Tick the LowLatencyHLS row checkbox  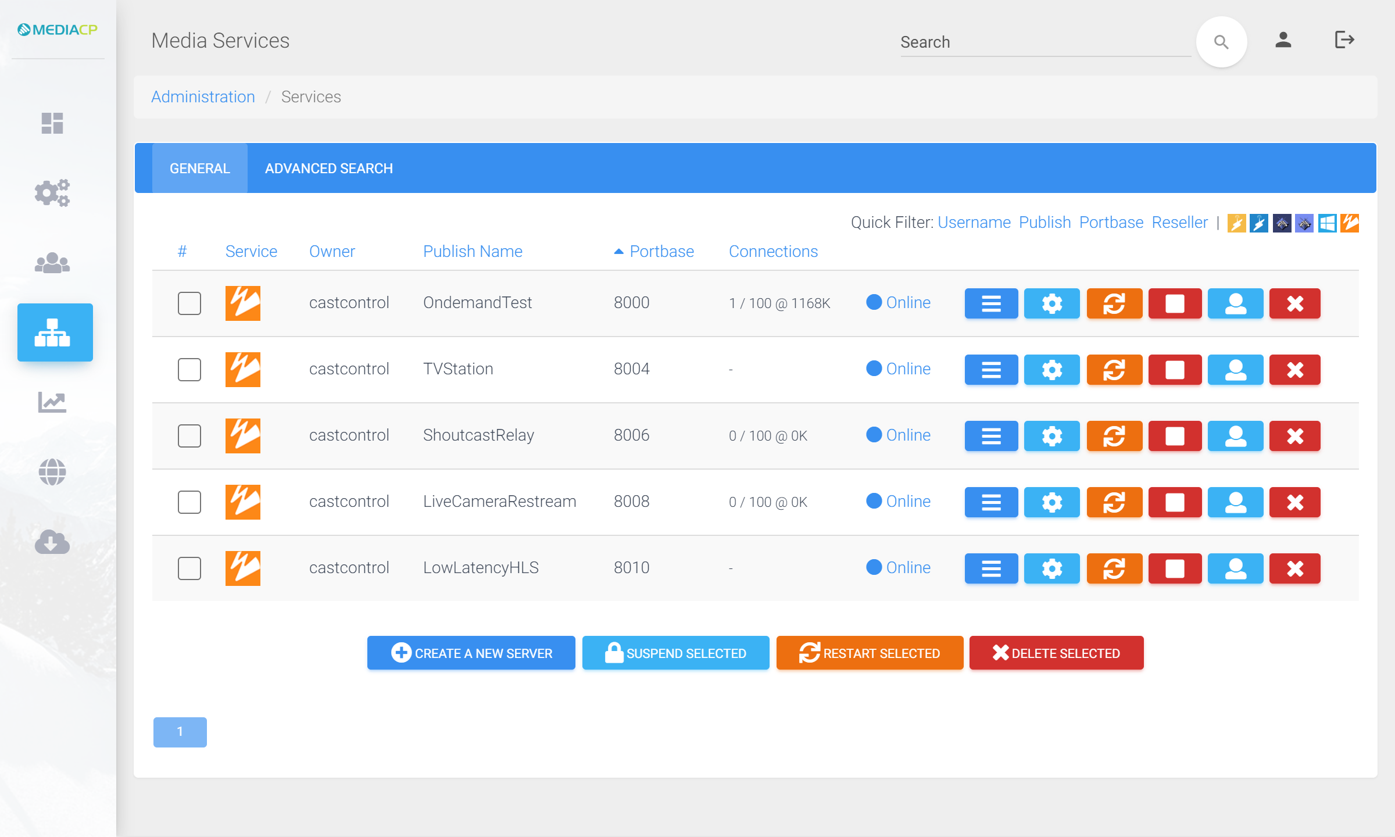pos(189,568)
